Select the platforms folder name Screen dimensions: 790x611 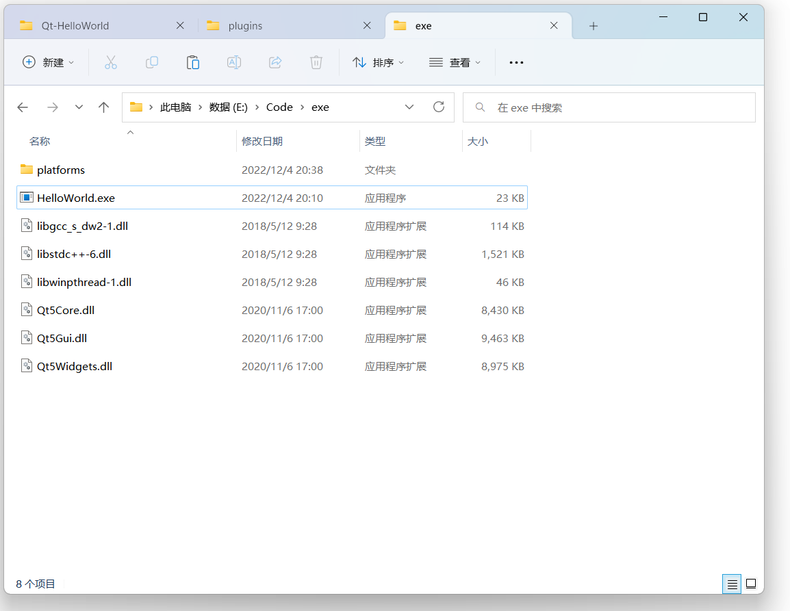click(x=61, y=170)
